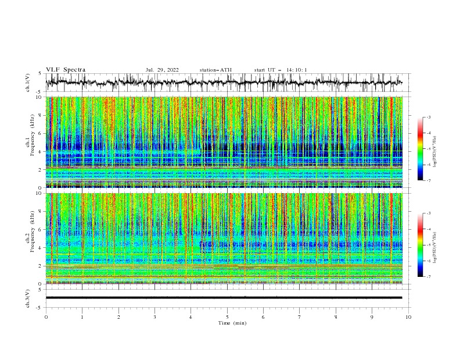Click the 'start UT = 14:10:1' text
460x356 pixels.
tap(281, 70)
